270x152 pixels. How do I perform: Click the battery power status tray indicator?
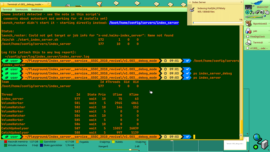(254, 17)
